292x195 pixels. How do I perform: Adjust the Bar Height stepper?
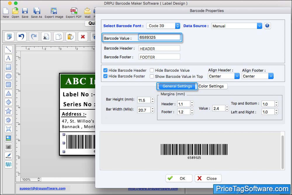[152, 100]
